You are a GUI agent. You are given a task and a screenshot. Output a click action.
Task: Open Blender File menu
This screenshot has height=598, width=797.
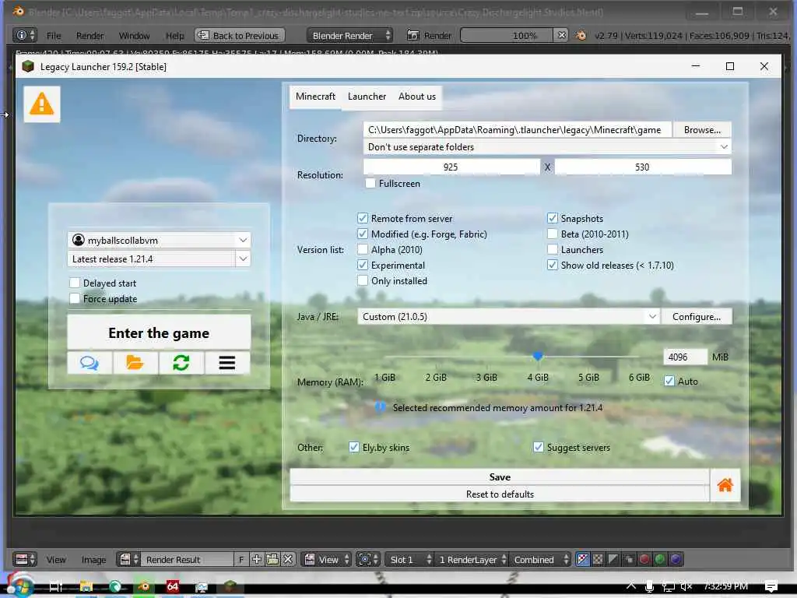click(54, 36)
